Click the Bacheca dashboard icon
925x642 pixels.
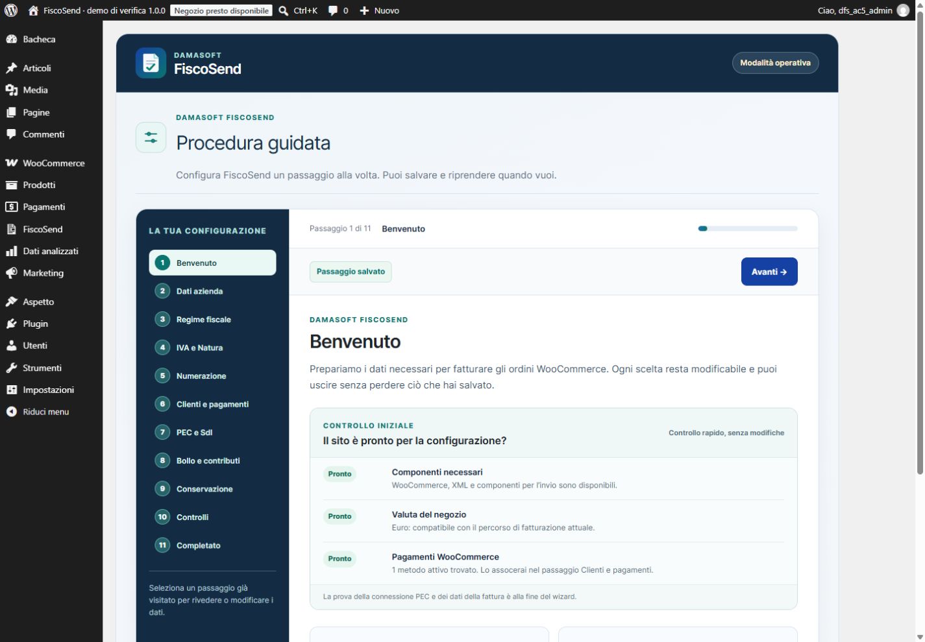click(11, 40)
